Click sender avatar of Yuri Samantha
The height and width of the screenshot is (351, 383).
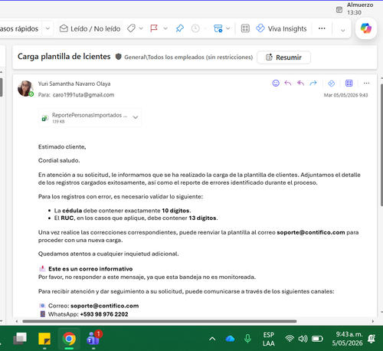[x=25, y=89]
